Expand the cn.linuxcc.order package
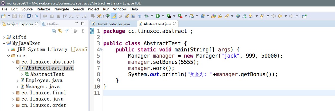 (x=13, y=105)
